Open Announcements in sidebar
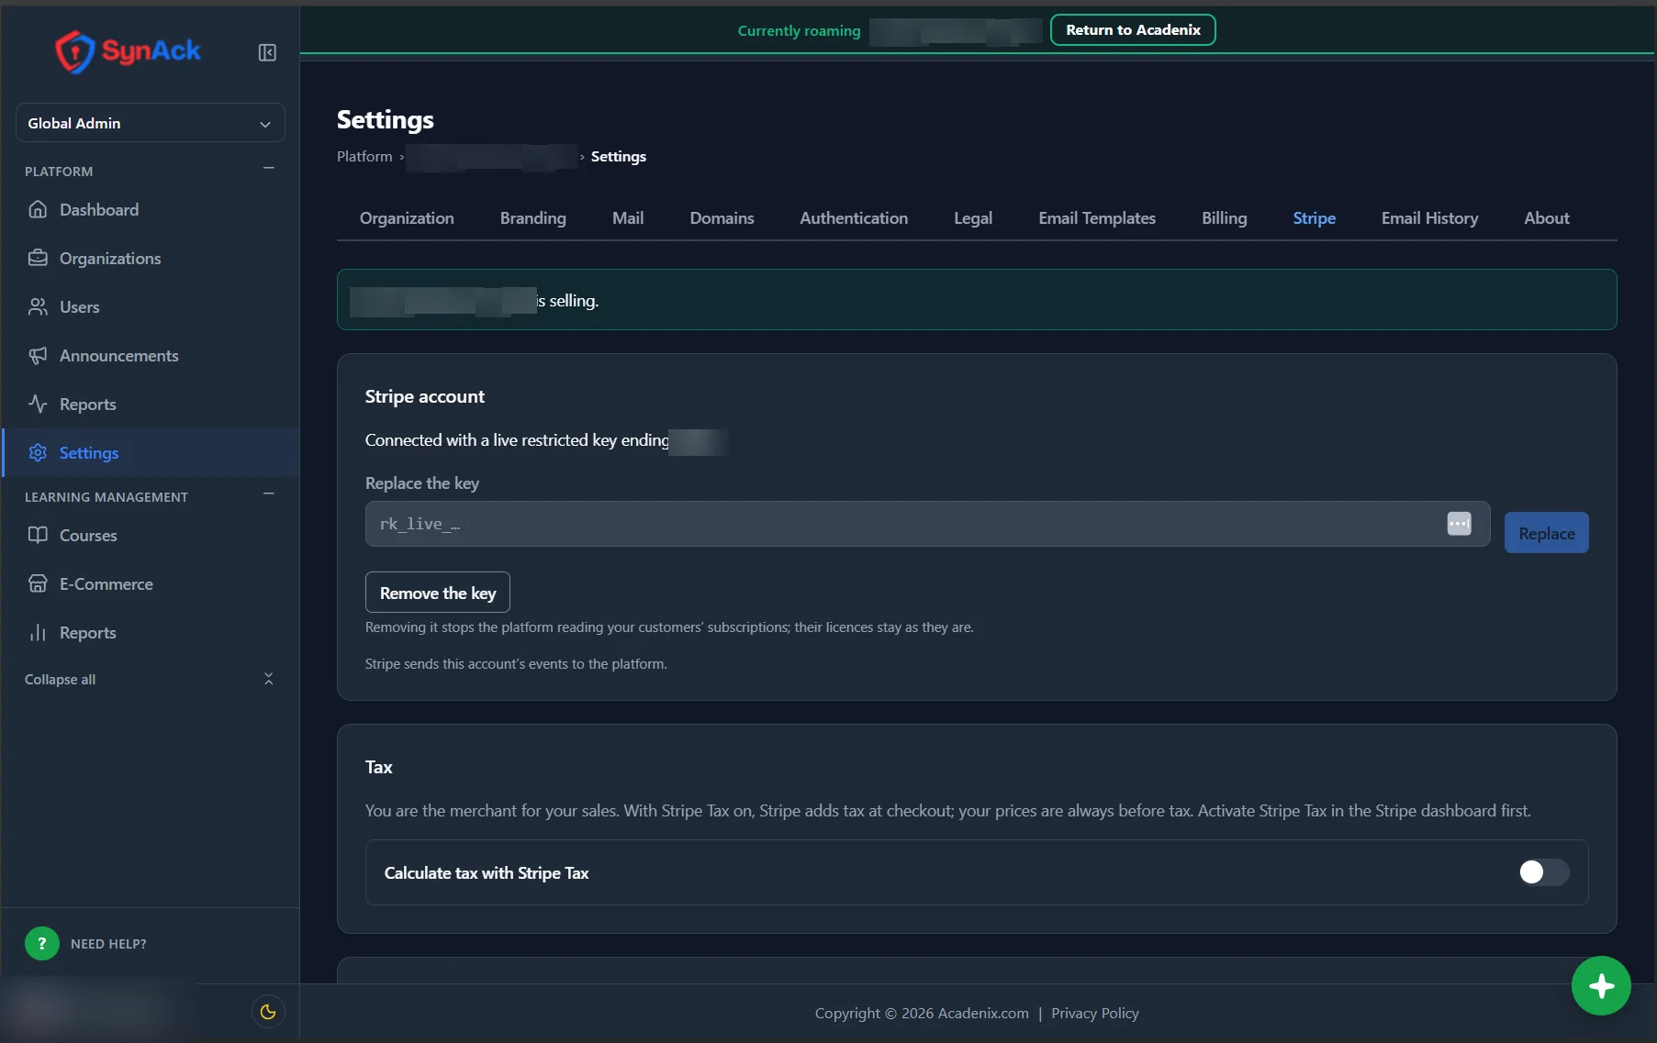Image resolution: width=1657 pixels, height=1043 pixels. [x=151, y=355]
